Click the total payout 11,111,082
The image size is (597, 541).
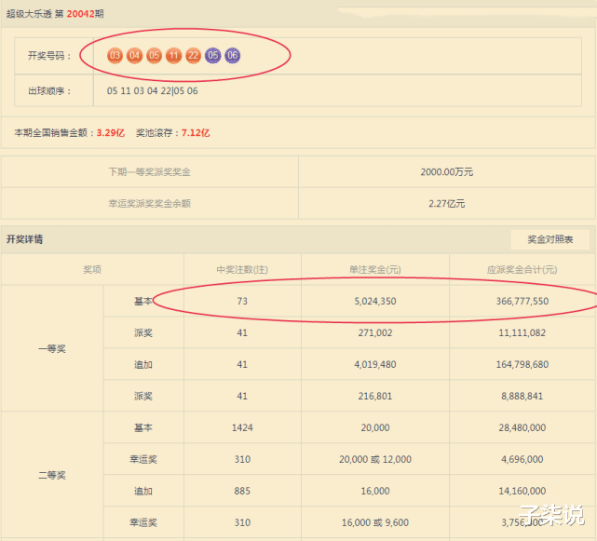(522, 332)
